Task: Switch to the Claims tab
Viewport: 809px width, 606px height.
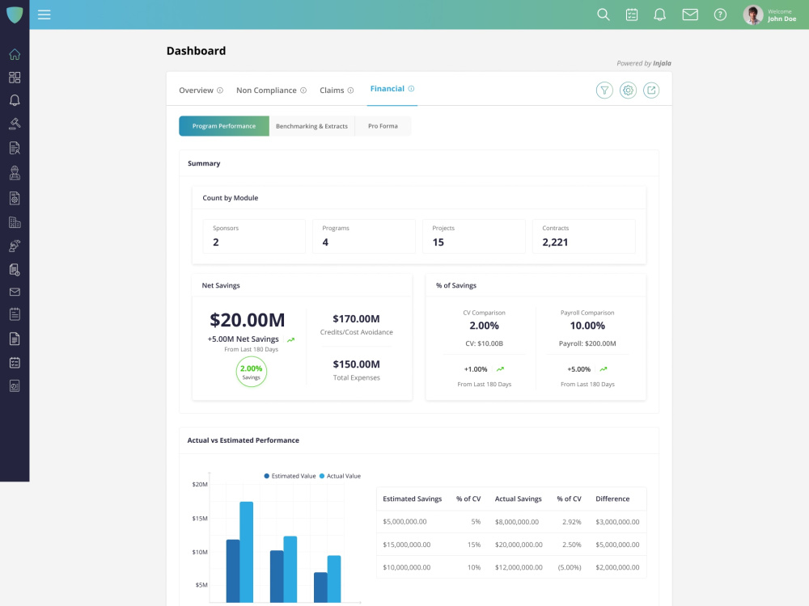Action: coord(332,90)
